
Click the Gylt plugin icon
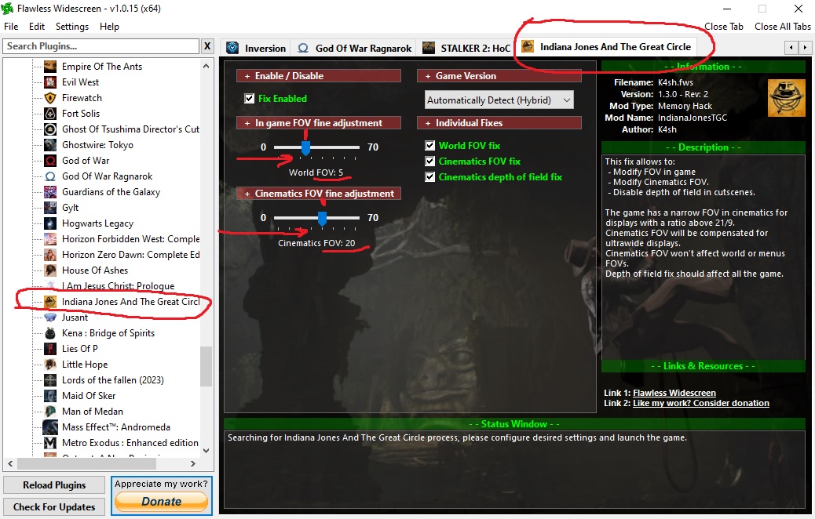(x=50, y=208)
